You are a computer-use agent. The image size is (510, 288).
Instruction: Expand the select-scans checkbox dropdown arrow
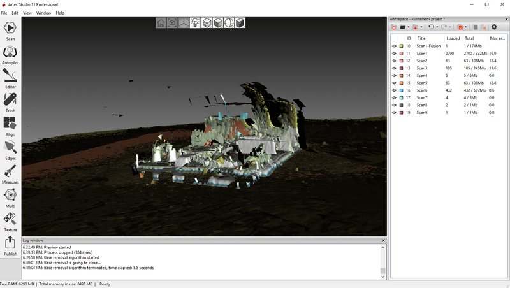[467, 27]
